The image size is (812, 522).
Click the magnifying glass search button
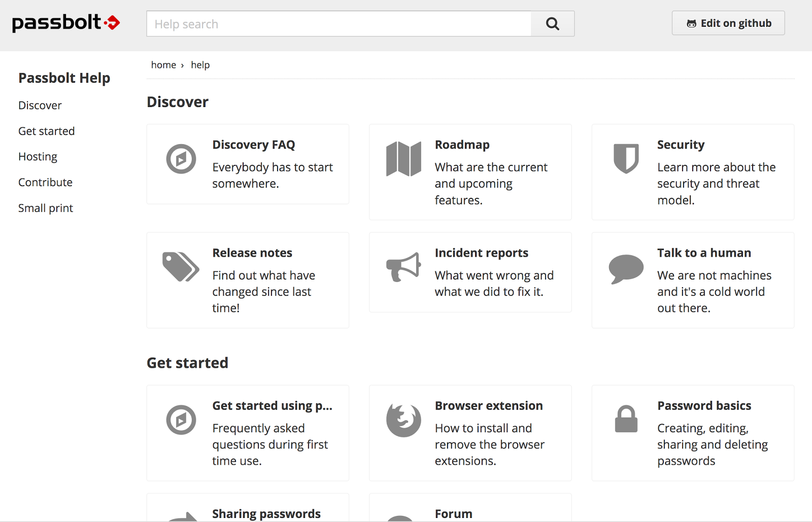553,24
